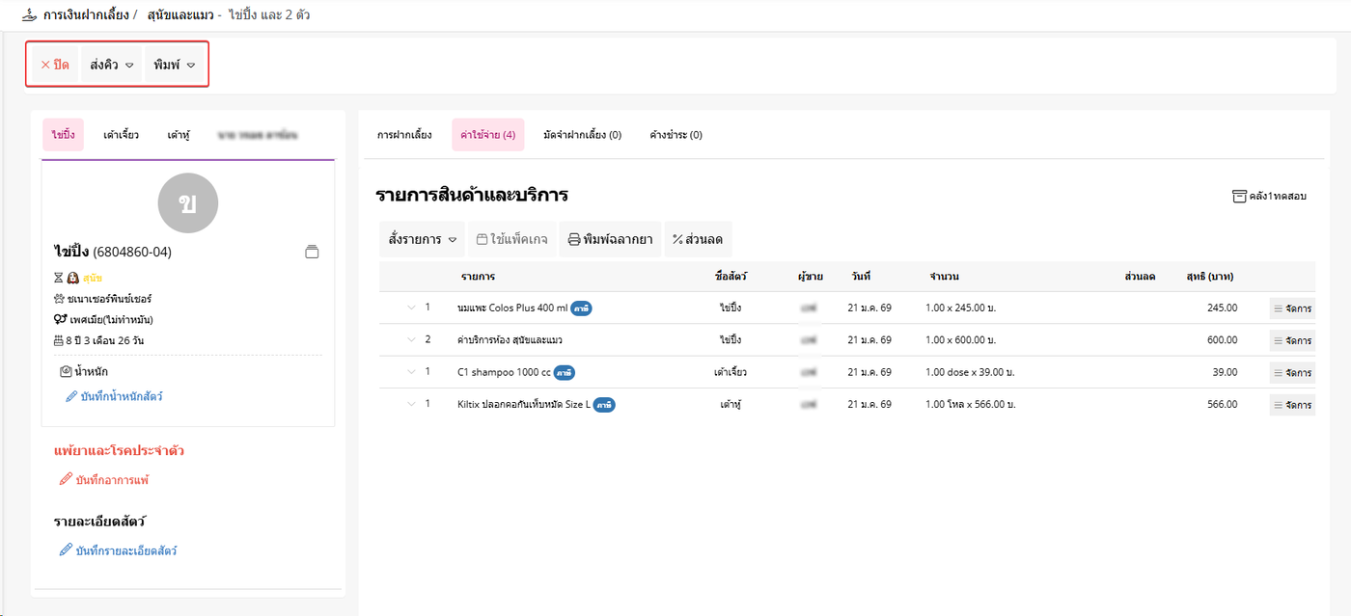Click คลัง1ทดสอบ warehouse selector
The height and width of the screenshot is (616, 1351).
1269,196
